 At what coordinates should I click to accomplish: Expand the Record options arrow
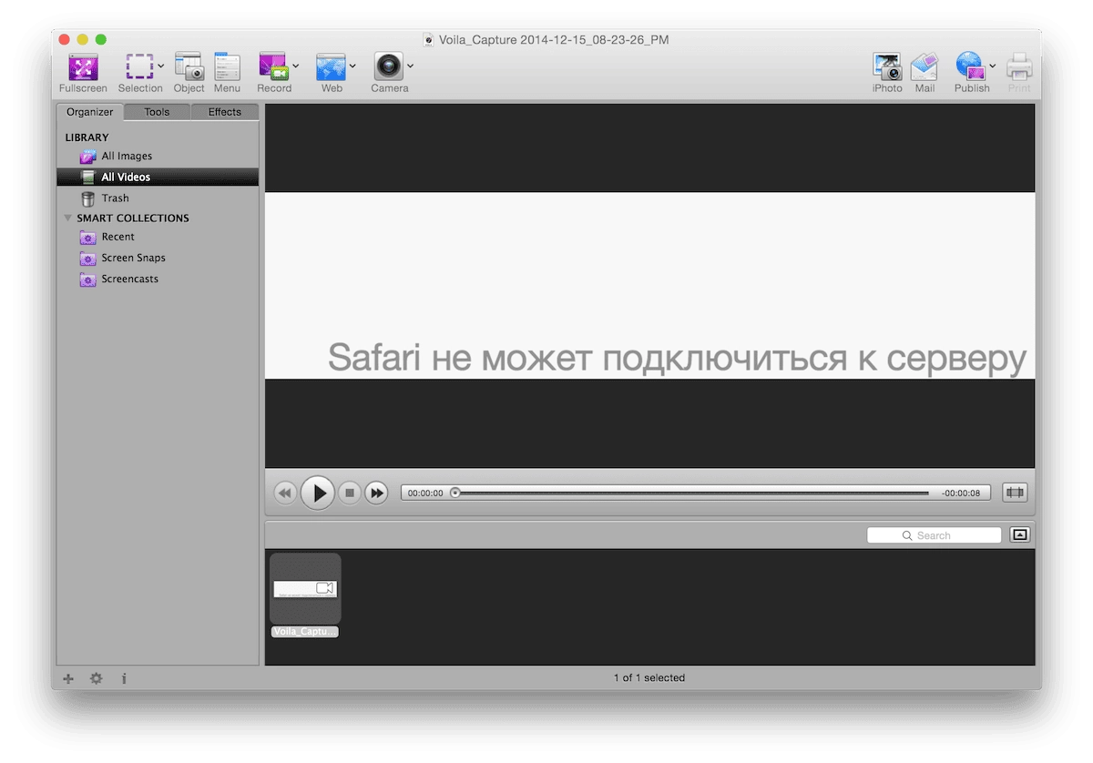click(x=296, y=66)
